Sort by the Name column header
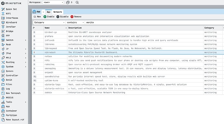The width and height of the screenshot is (224, 124). click(x=56, y=28)
